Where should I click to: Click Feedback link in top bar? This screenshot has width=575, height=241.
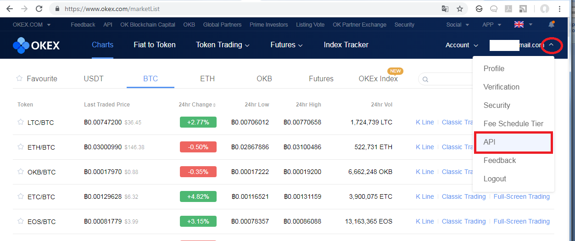[83, 25]
